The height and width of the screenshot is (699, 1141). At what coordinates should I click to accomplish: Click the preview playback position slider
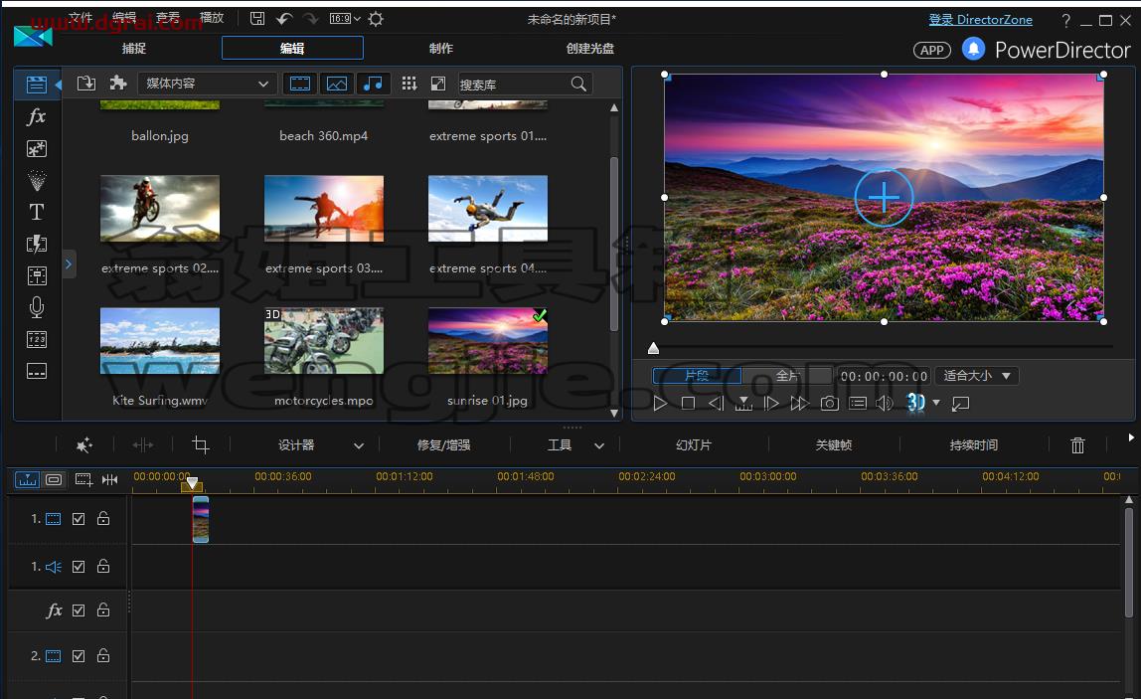point(883,347)
